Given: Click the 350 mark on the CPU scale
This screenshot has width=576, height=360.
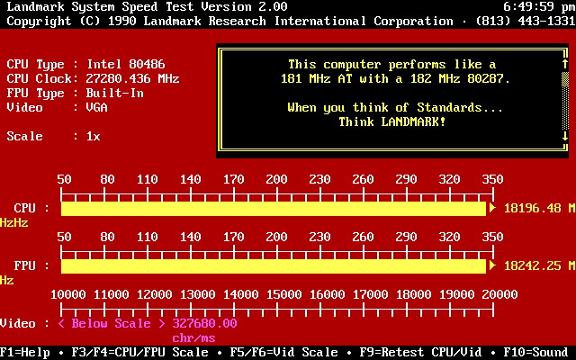Looking at the screenshot, I should pos(492,179).
